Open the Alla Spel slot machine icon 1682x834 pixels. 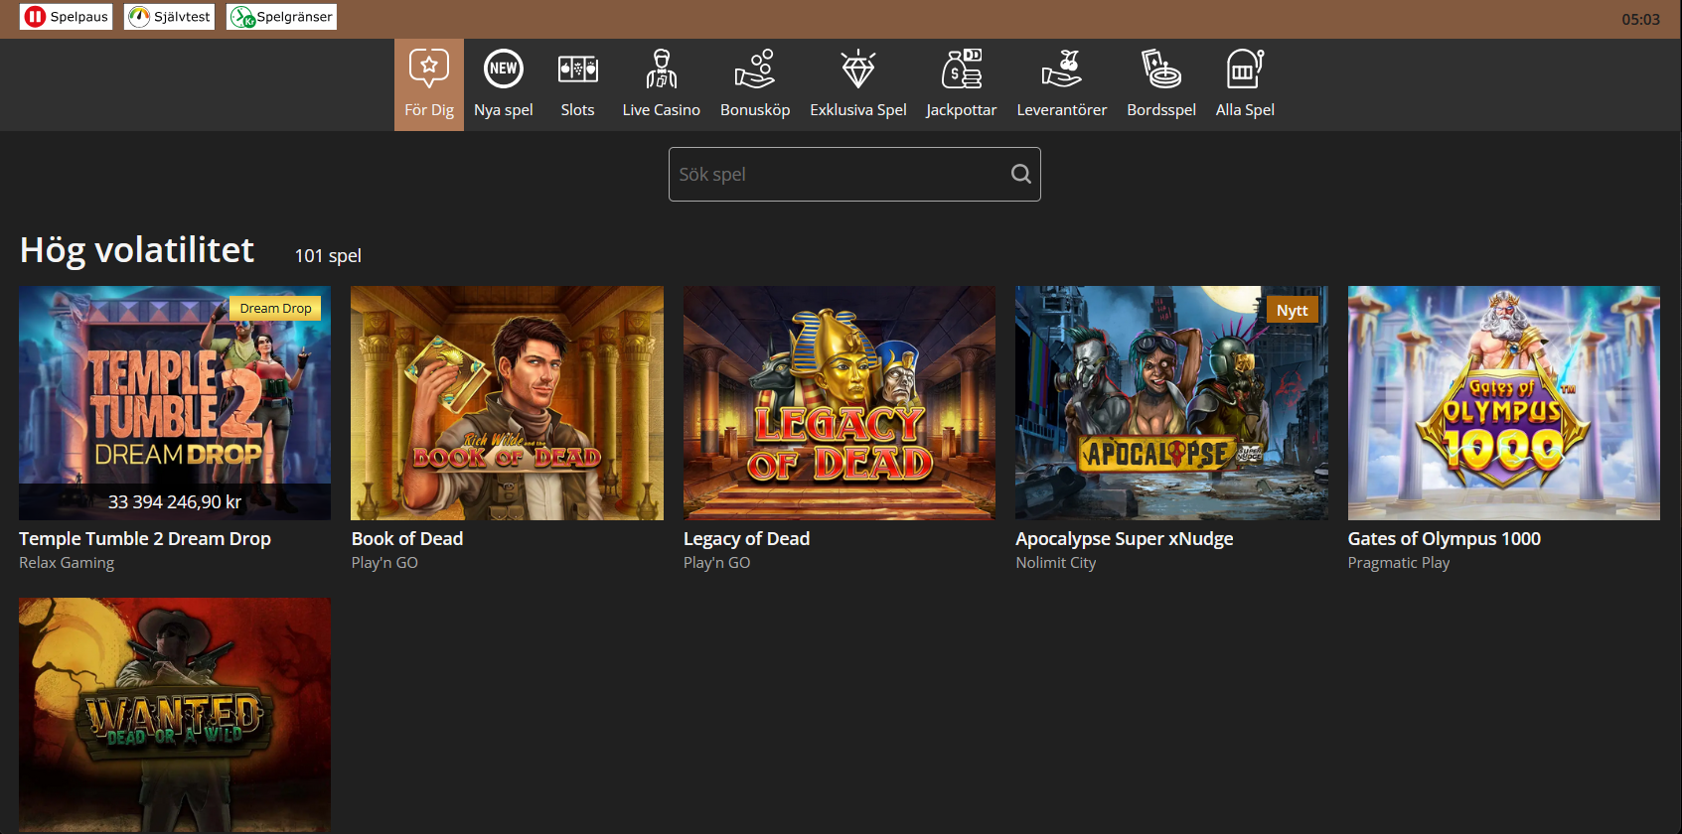(x=1245, y=69)
